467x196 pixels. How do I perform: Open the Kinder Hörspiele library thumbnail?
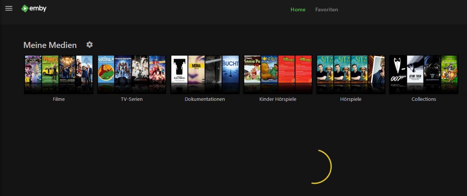click(278, 74)
